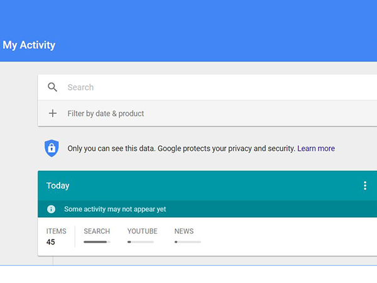Click the blue privacy shield icon
This screenshot has width=377, height=283.
click(x=51, y=148)
